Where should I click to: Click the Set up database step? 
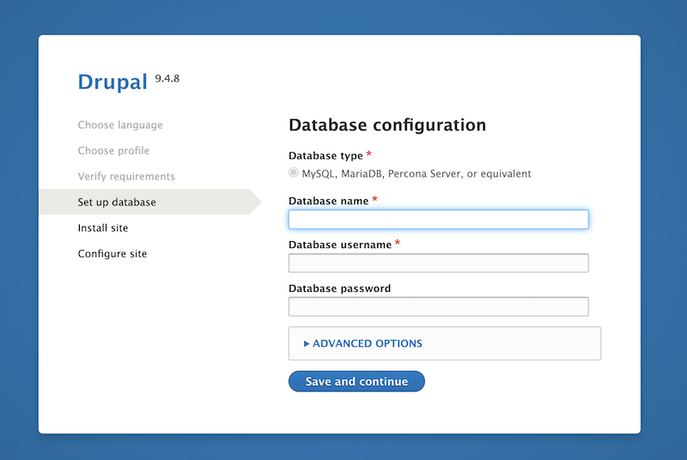(x=117, y=203)
